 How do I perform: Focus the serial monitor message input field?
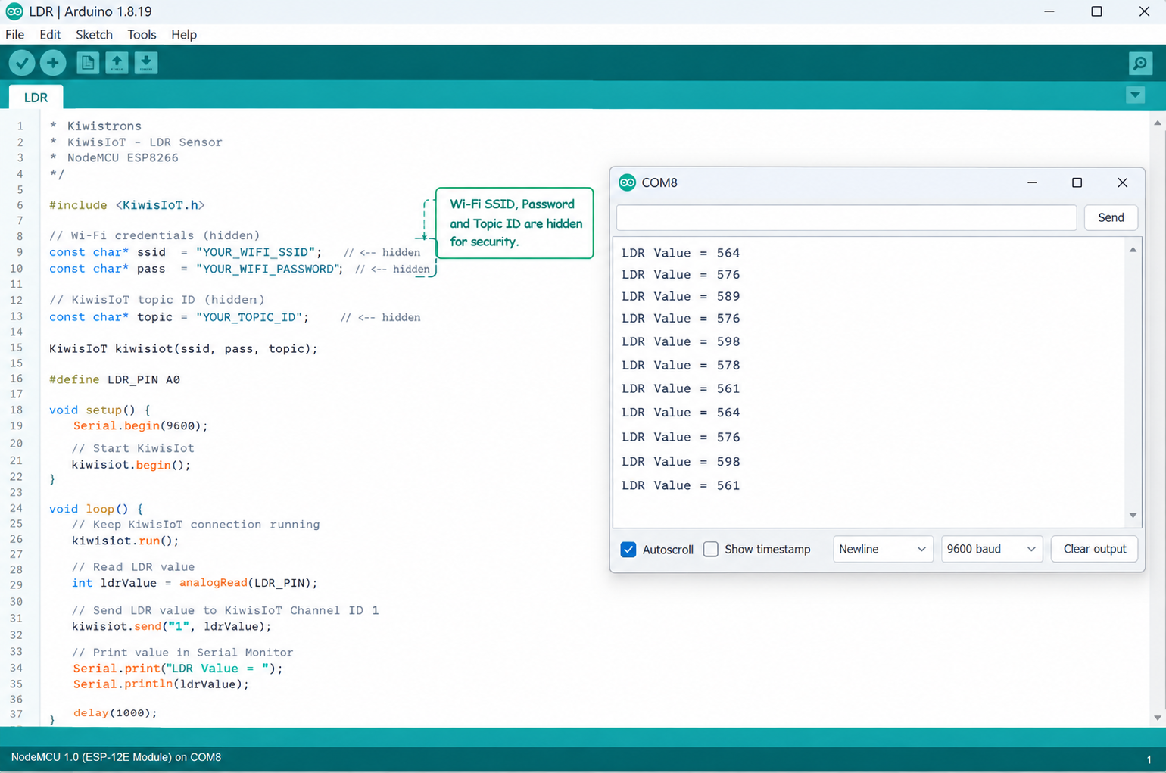846,217
